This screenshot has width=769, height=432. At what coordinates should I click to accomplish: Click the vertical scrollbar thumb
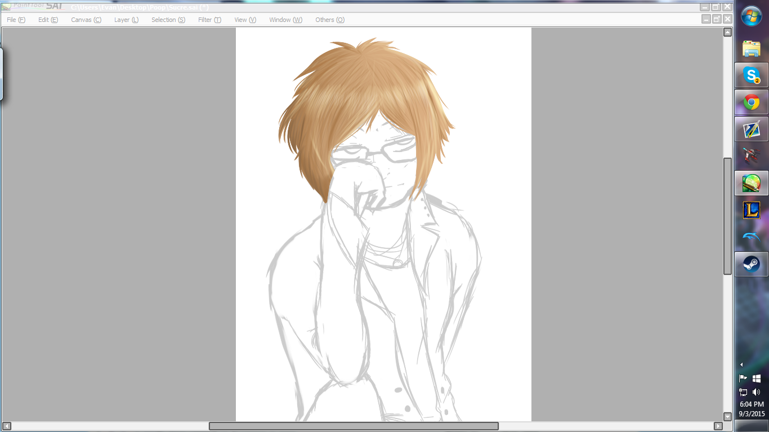point(727,216)
